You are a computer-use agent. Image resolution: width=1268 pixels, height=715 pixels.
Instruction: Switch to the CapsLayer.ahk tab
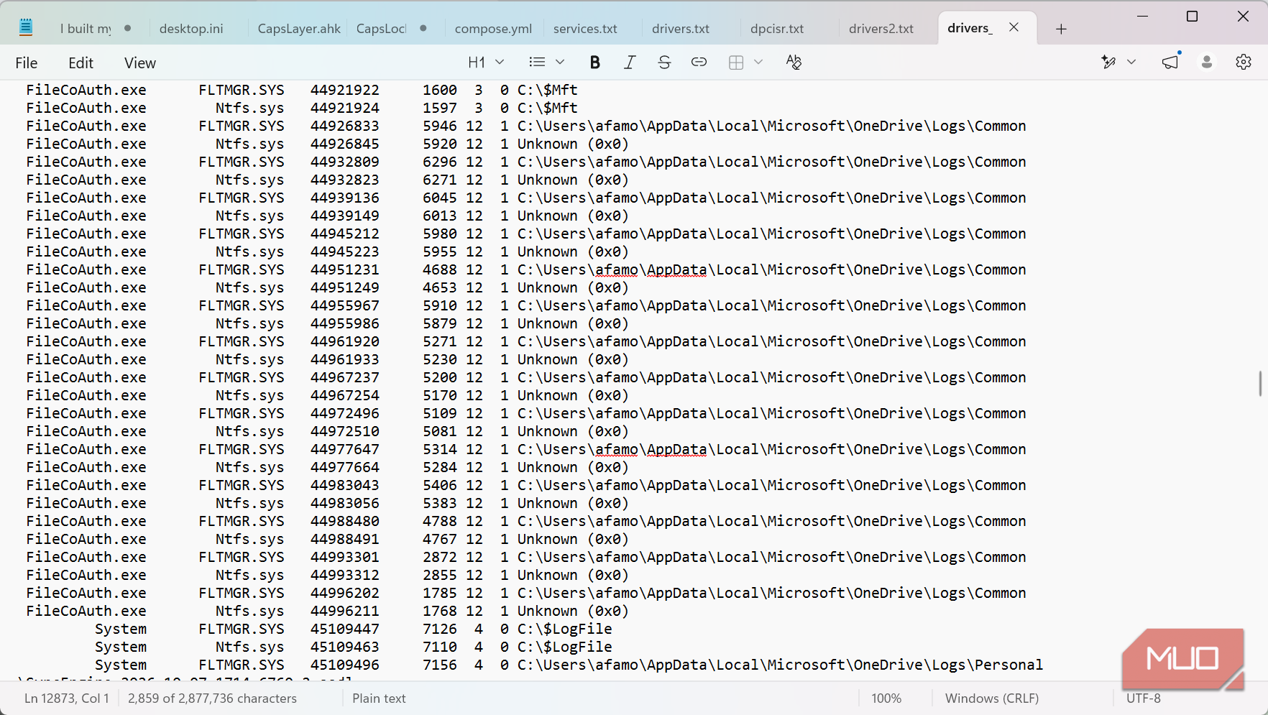coord(299,29)
